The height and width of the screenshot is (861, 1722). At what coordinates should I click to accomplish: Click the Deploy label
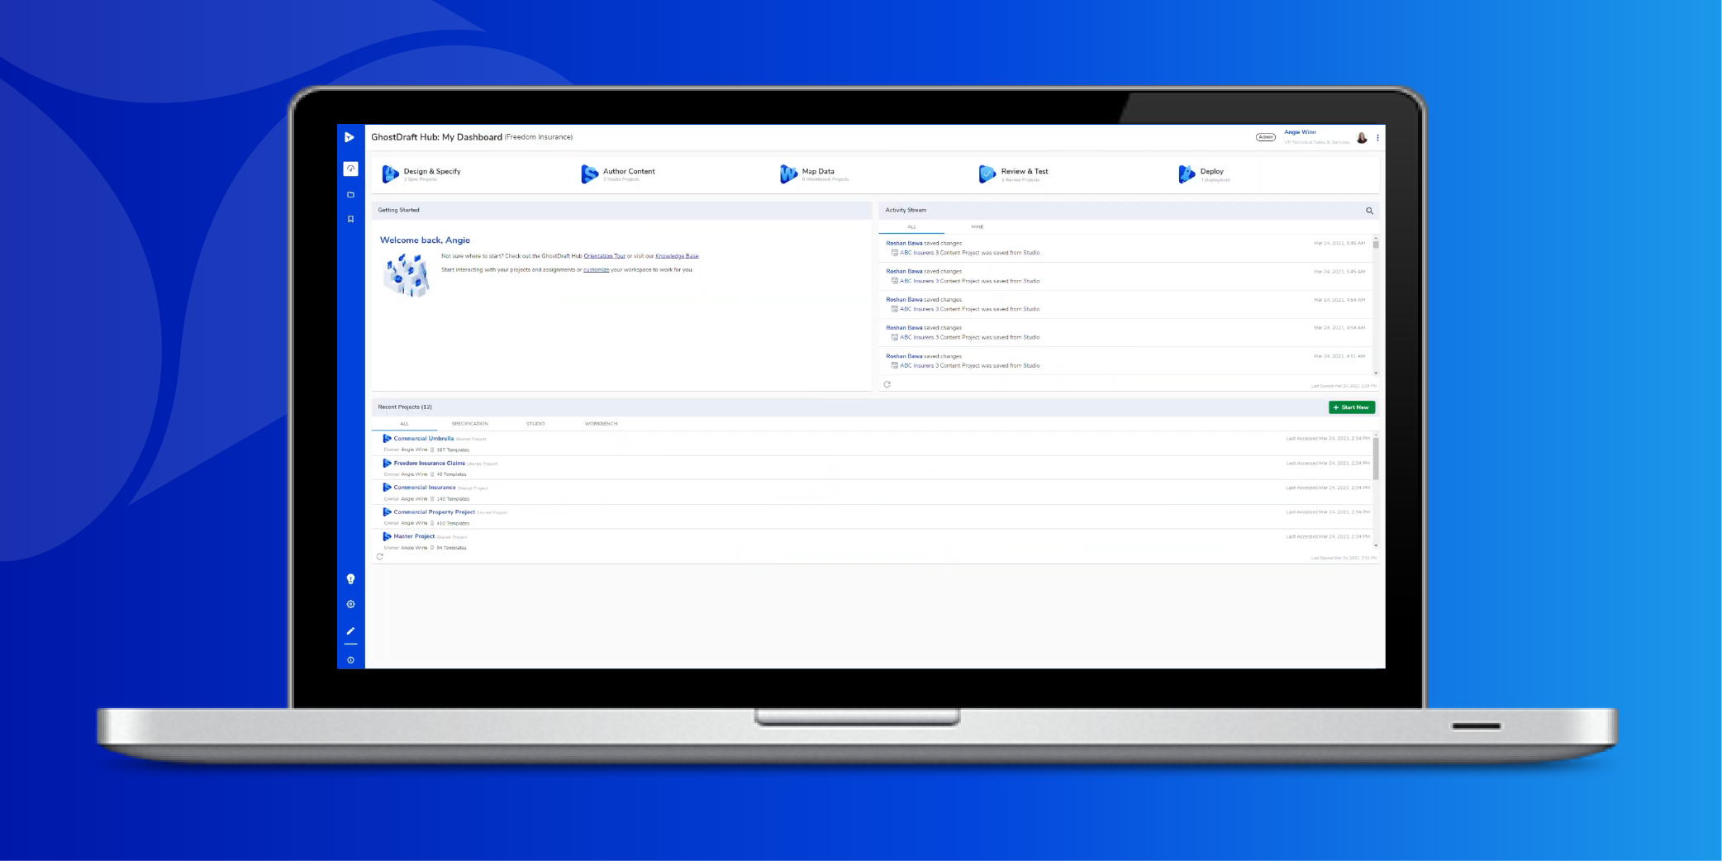click(x=1212, y=171)
